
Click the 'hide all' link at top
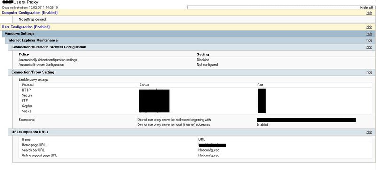pos(367,8)
